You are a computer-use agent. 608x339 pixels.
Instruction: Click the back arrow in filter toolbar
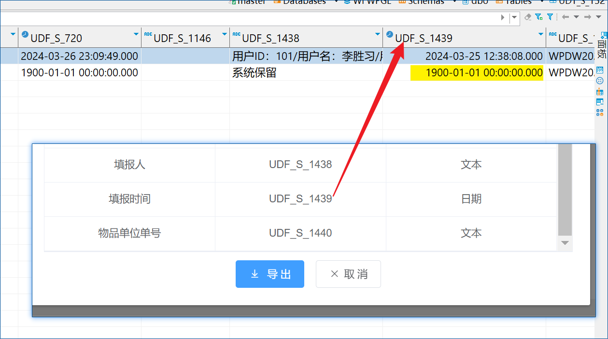click(x=565, y=17)
